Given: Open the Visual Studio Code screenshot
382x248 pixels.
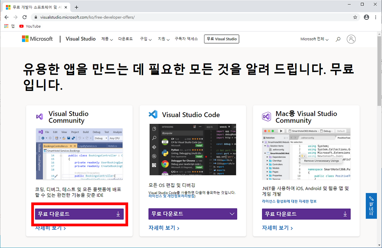Looking at the screenshot, I should click(x=193, y=149).
